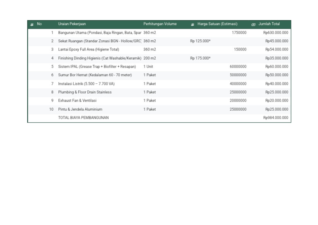Select the Jumlah Total column header
Viewport: 318px width, 225px height.
pyautogui.click(x=269, y=24)
